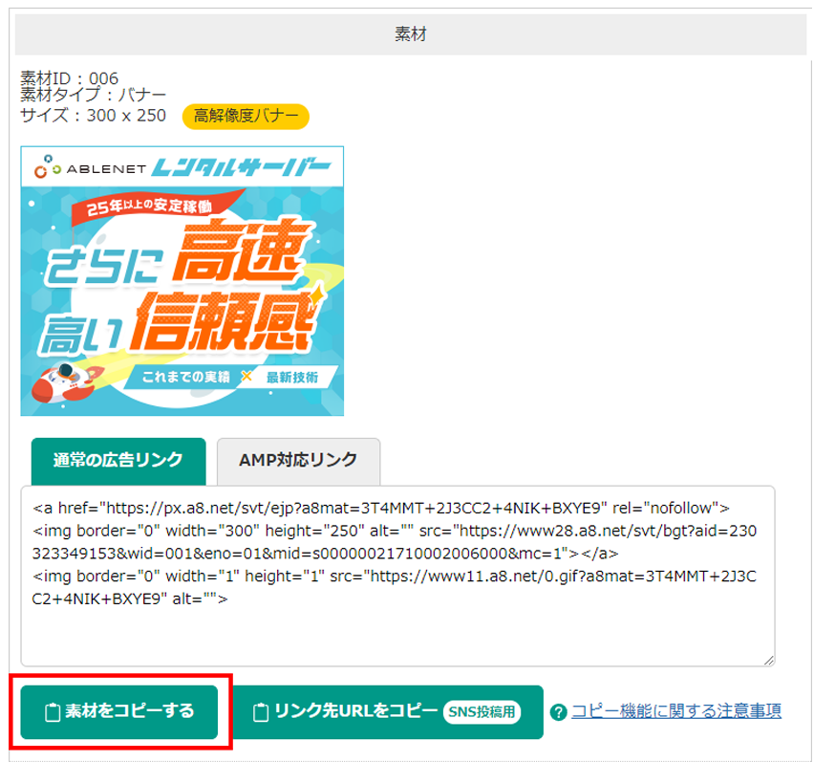The image size is (814, 762).
Task: Select the 通常の広告リンク tab
Action: 118,460
